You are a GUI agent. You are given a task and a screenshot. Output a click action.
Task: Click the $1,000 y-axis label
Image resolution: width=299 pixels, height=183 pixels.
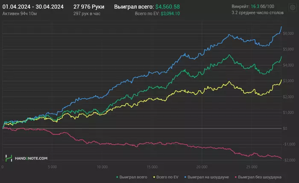click(x=288, y=113)
